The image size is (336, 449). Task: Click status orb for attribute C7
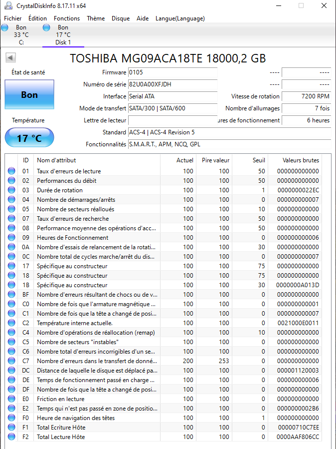11,361
